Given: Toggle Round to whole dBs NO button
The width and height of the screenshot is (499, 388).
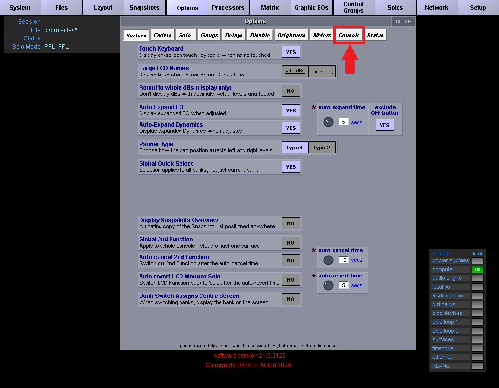Looking at the screenshot, I should (291, 91).
